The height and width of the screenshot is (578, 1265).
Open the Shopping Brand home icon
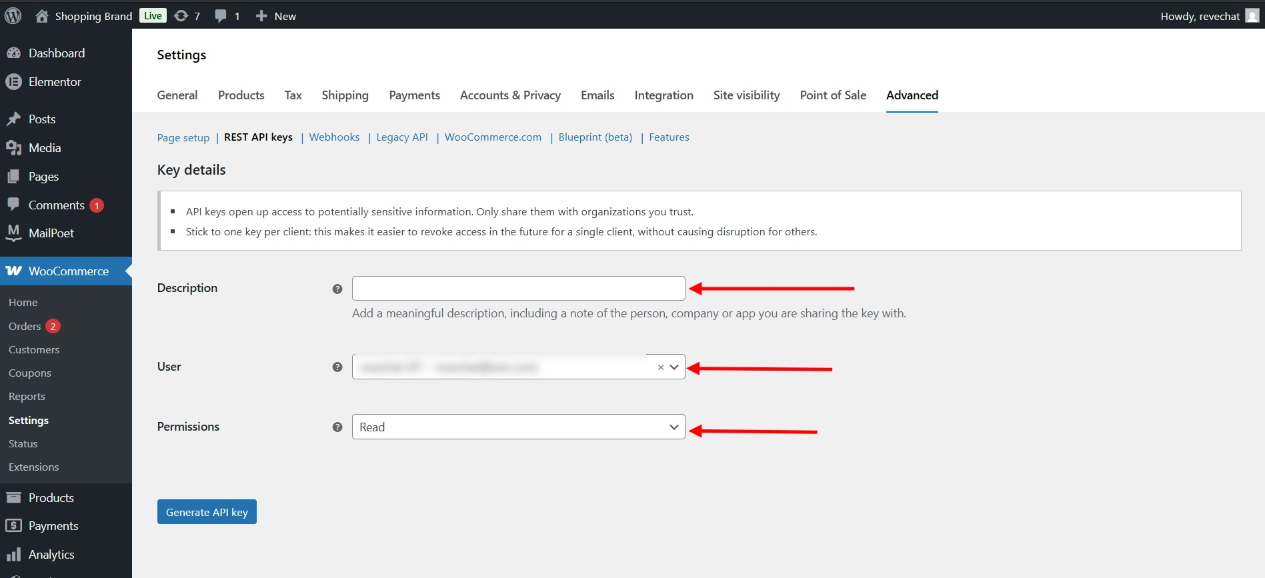(42, 16)
